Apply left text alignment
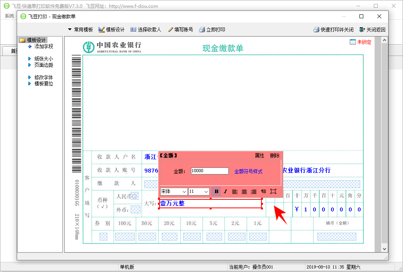 coord(235,191)
